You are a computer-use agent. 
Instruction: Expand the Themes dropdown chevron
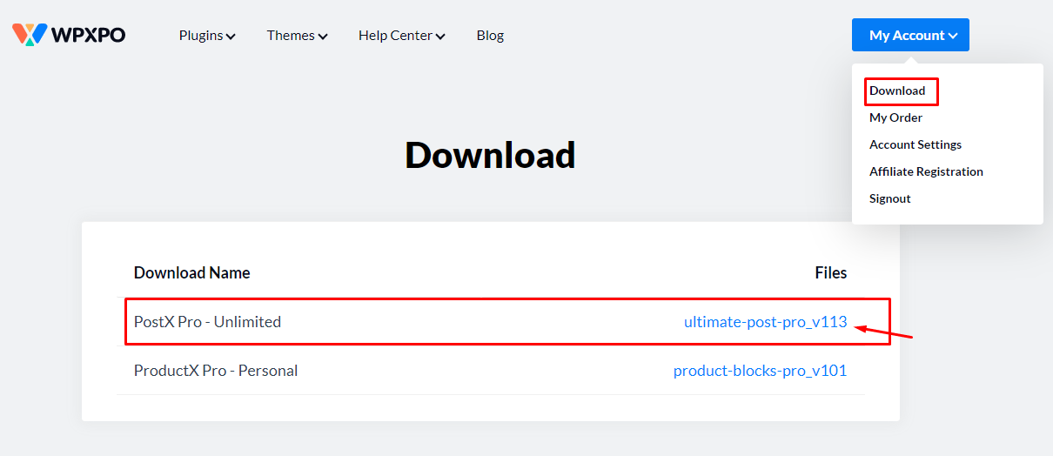(323, 37)
